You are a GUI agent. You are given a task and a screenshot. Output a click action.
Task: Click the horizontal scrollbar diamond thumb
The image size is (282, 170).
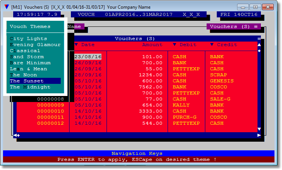18,135
